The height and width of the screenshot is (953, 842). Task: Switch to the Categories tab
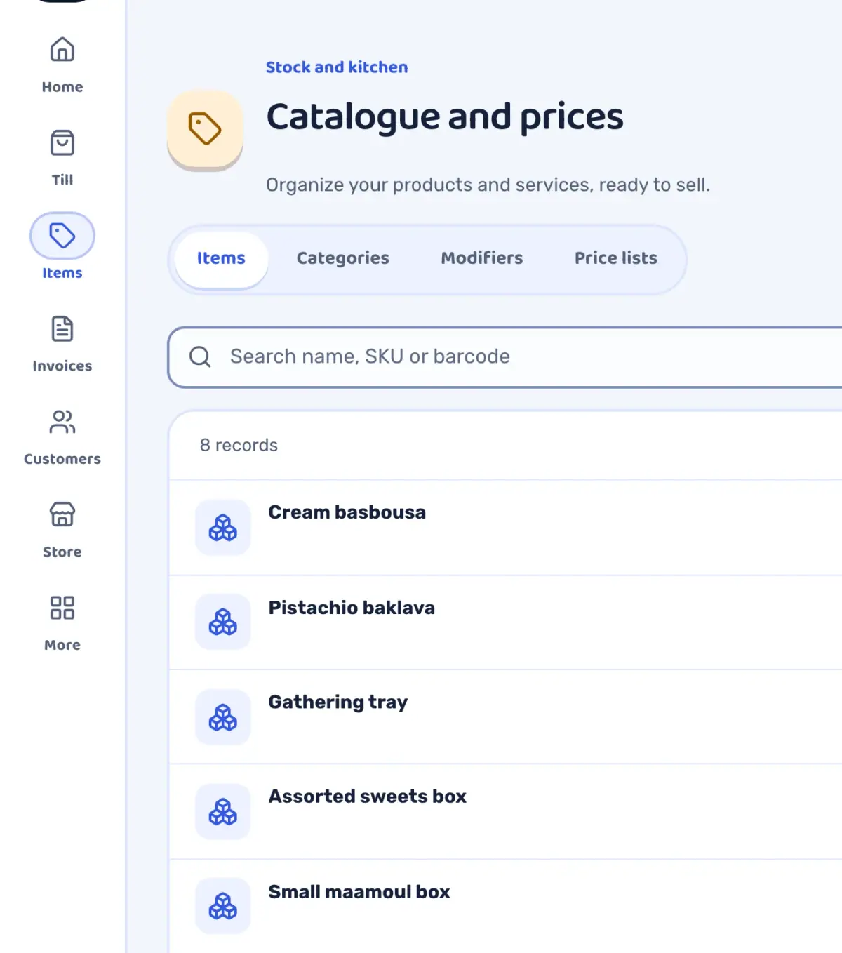[x=342, y=258]
